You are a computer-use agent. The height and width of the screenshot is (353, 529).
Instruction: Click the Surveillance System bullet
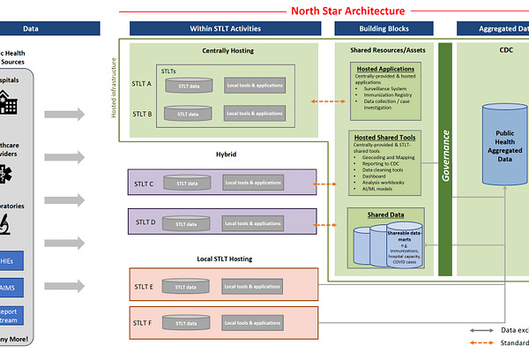click(385, 88)
